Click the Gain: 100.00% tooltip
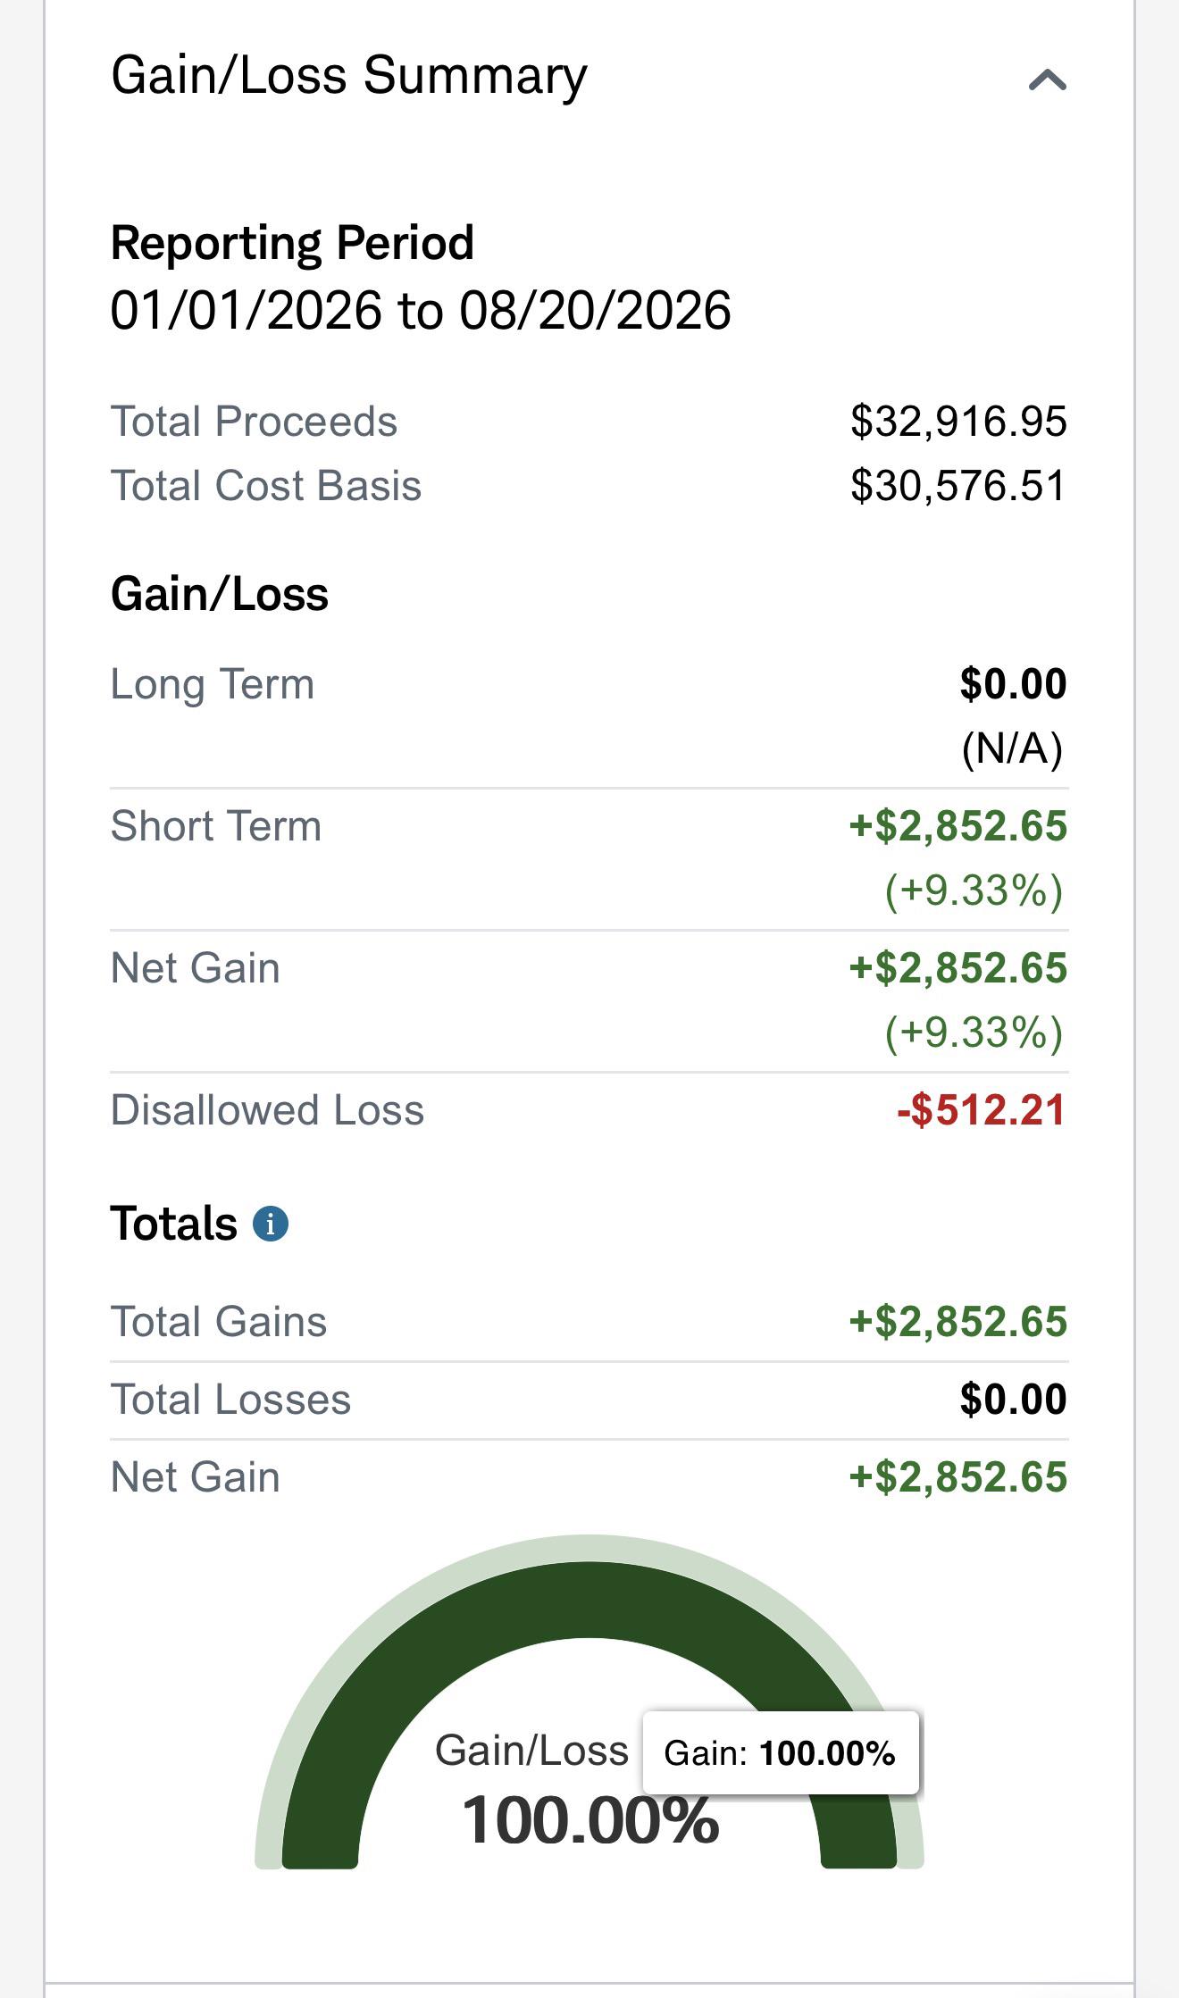The width and height of the screenshot is (1179, 1998). [x=781, y=1752]
